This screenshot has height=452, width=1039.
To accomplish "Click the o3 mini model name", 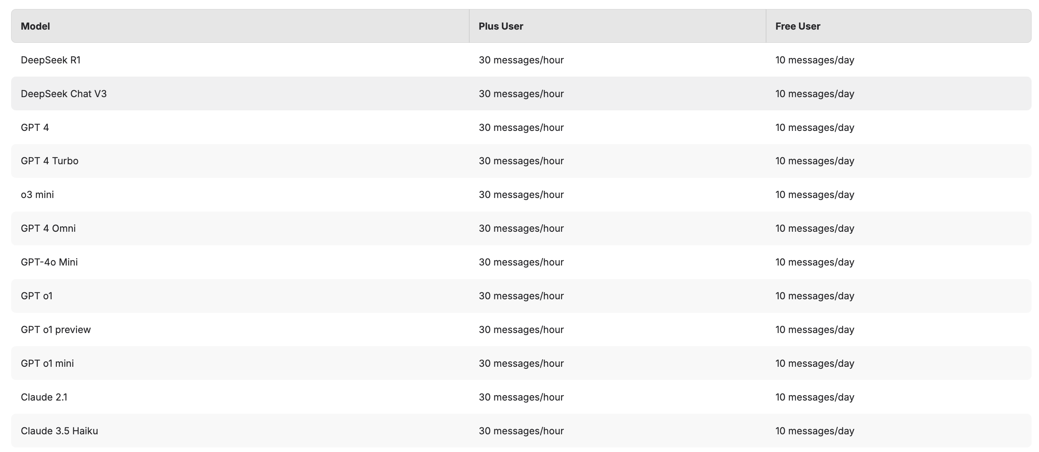I will [x=37, y=195].
